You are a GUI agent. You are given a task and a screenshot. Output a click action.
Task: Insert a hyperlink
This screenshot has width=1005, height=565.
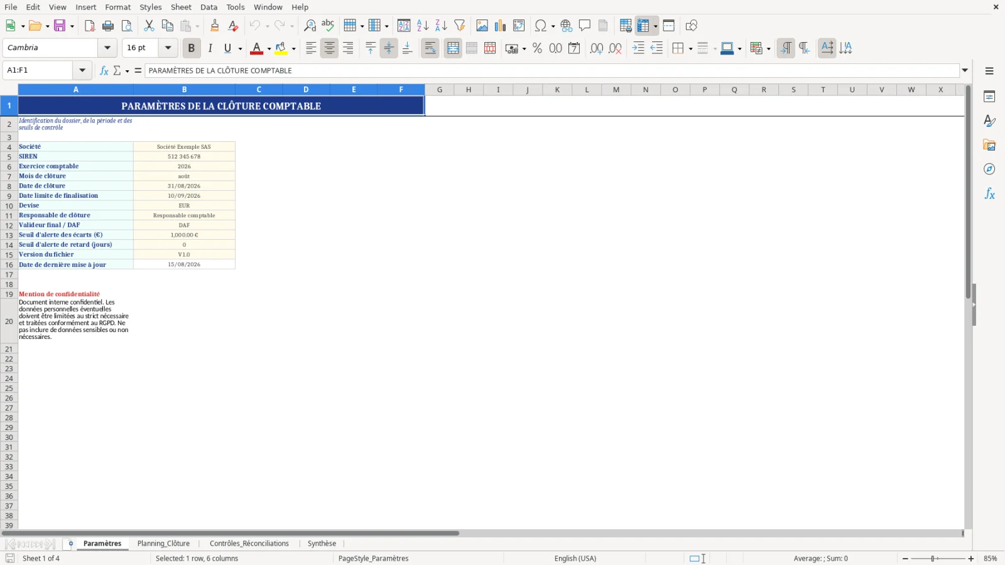(567, 26)
